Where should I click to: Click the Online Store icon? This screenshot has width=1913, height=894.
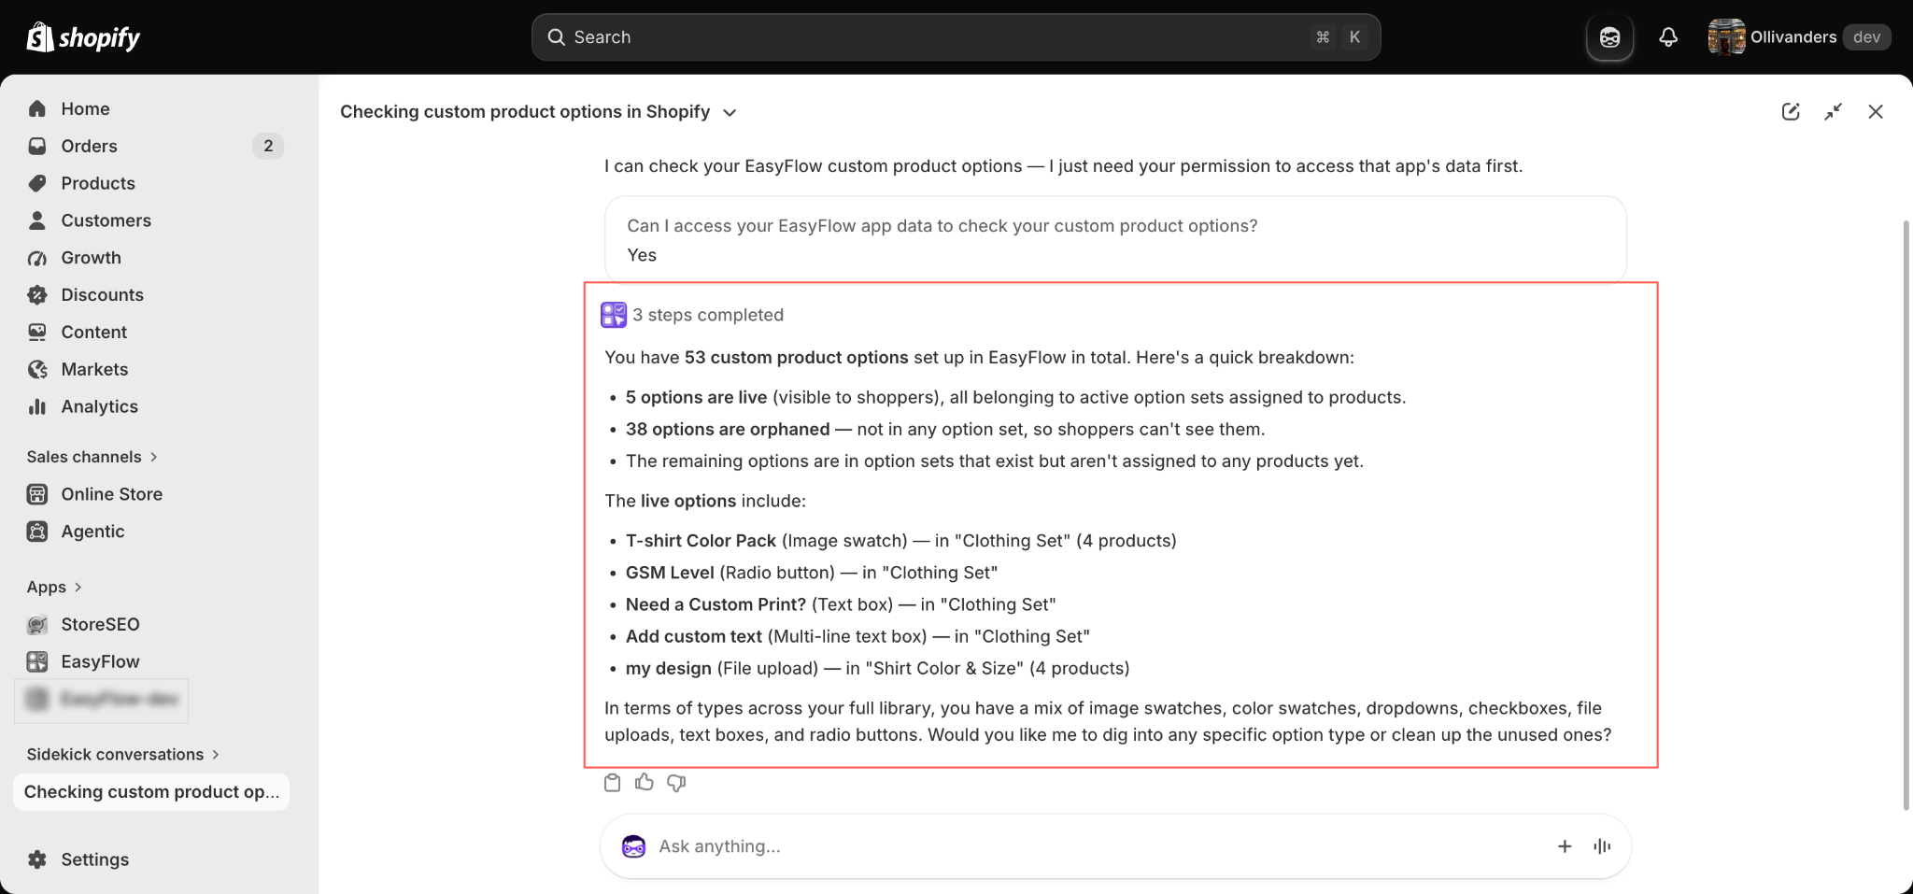(x=37, y=494)
